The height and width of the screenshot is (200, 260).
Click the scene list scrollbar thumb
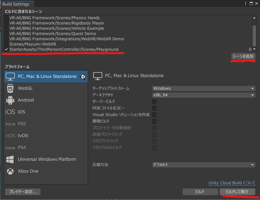(254, 36)
